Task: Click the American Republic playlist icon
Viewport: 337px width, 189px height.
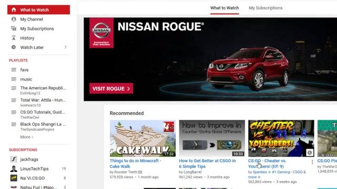Action: coord(14,88)
